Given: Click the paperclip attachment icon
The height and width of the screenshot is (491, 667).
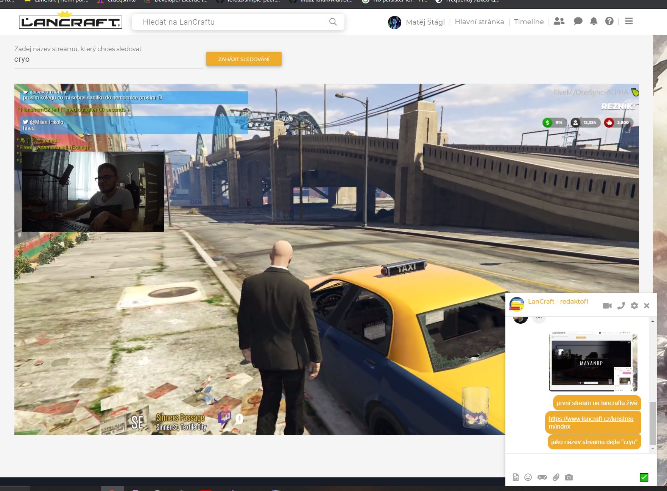Looking at the screenshot, I should click(x=556, y=477).
